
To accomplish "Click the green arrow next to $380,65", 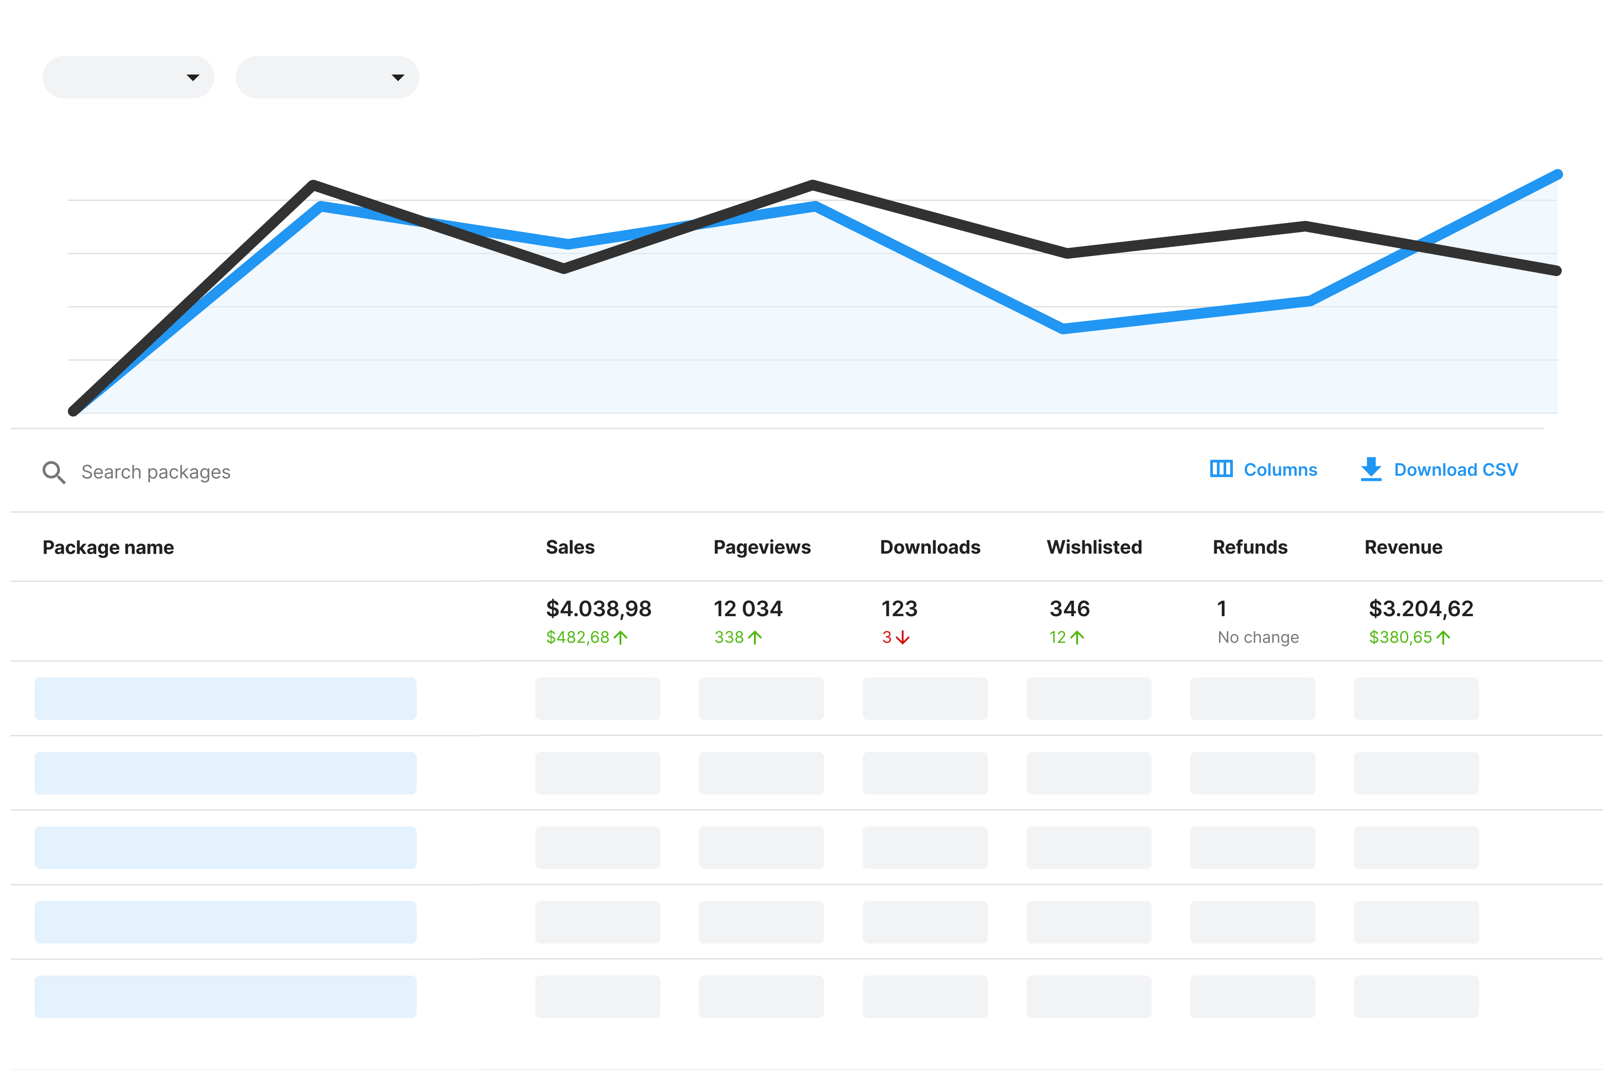I will pyautogui.click(x=1442, y=637).
